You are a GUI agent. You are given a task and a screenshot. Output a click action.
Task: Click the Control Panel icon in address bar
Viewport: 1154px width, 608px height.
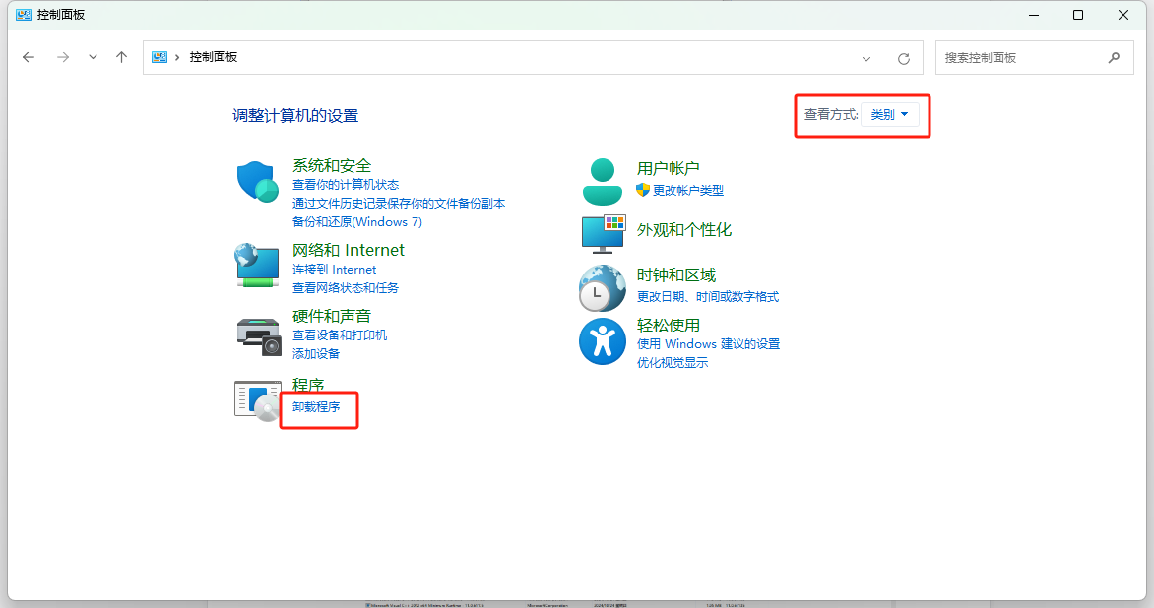coord(159,57)
